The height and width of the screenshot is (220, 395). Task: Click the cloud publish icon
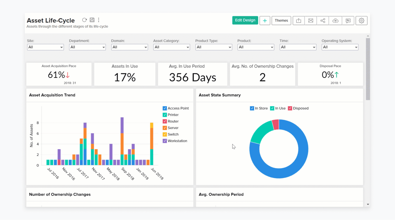(x=335, y=21)
